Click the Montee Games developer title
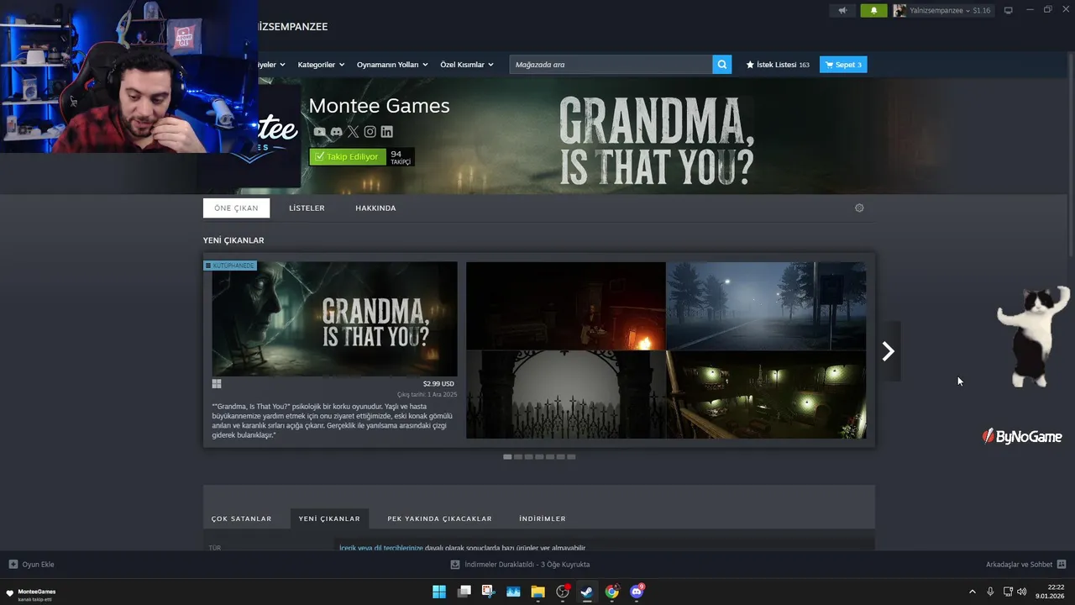The image size is (1075, 605). (379, 106)
